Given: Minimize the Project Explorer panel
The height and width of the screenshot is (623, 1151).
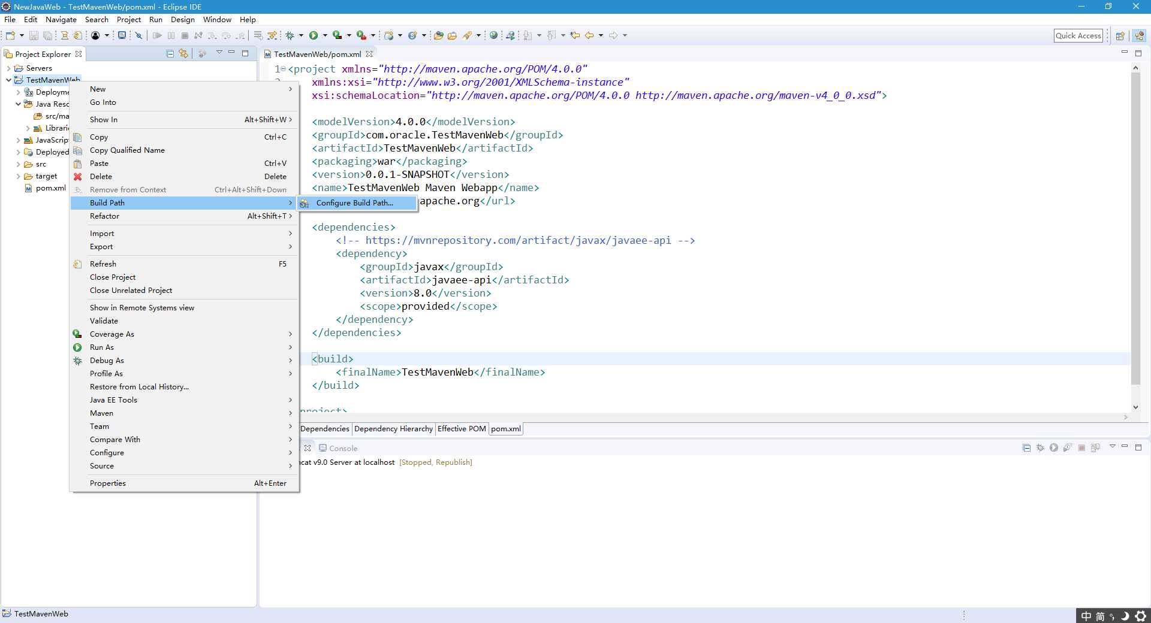Looking at the screenshot, I should (x=231, y=53).
